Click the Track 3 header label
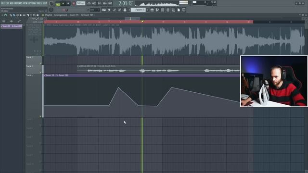The width and height of the screenshot is (308, 173). 29,66
